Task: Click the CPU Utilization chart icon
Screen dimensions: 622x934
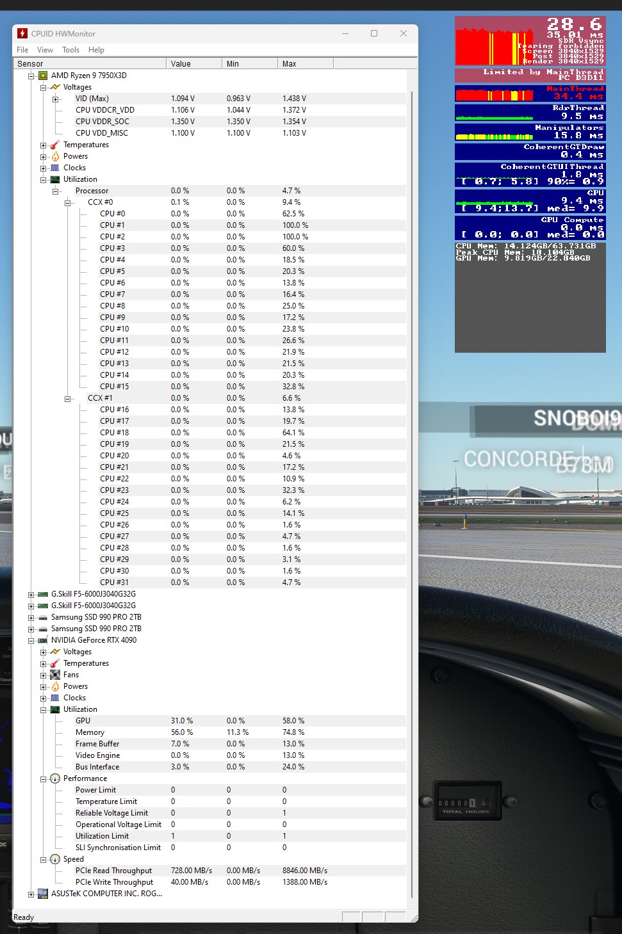Action: coord(55,179)
